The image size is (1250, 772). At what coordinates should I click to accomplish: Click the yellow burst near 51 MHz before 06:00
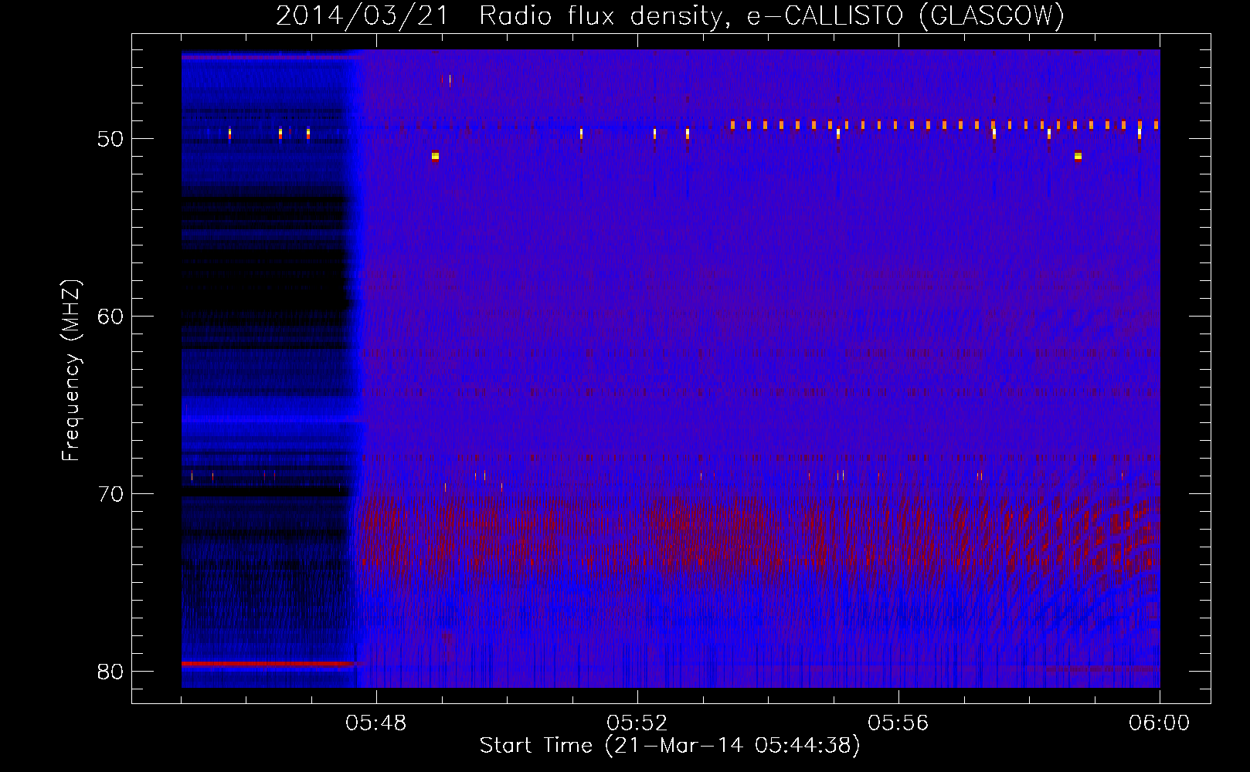coord(1078,156)
